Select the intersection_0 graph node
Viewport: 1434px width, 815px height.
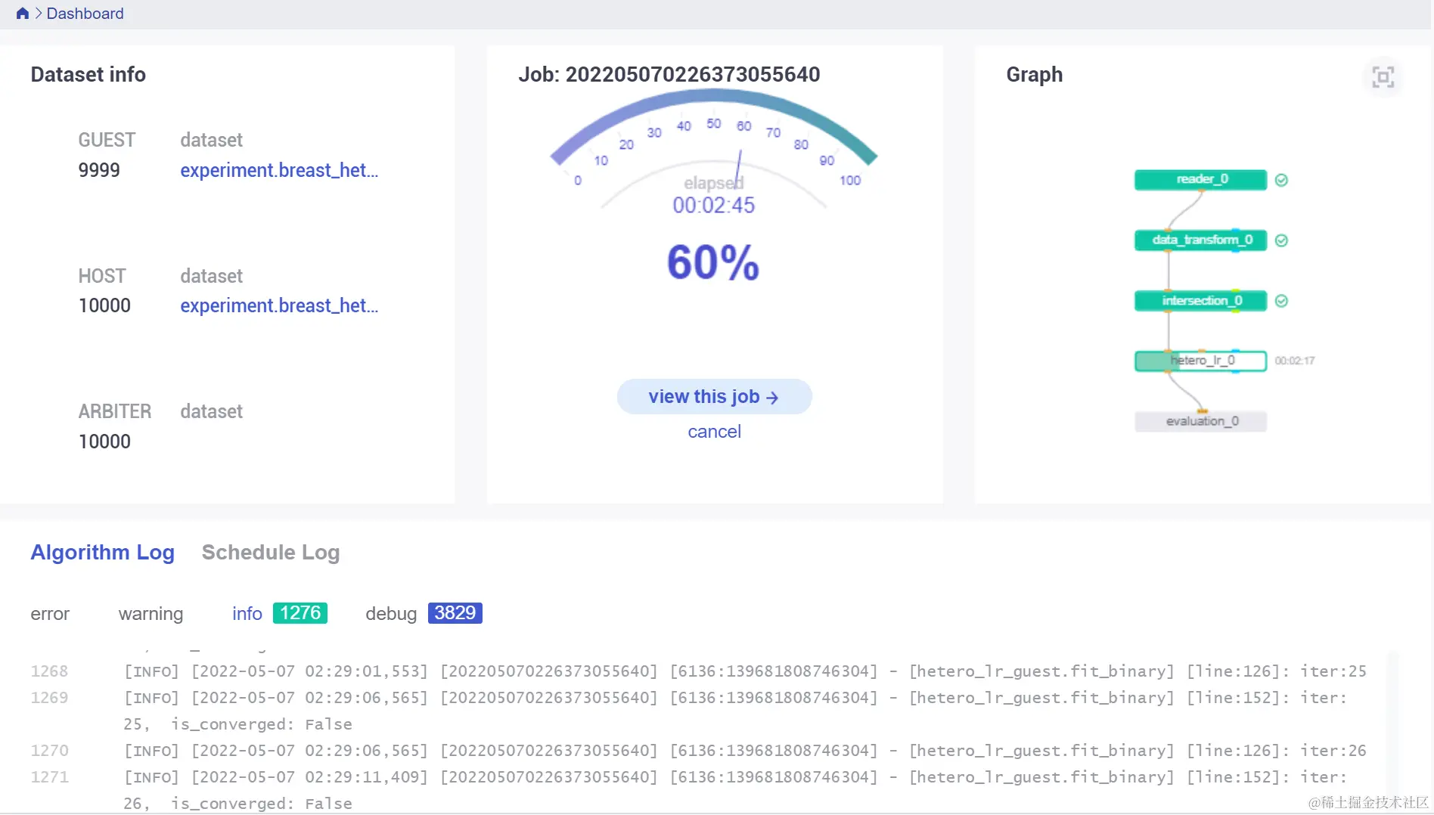pos(1200,300)
